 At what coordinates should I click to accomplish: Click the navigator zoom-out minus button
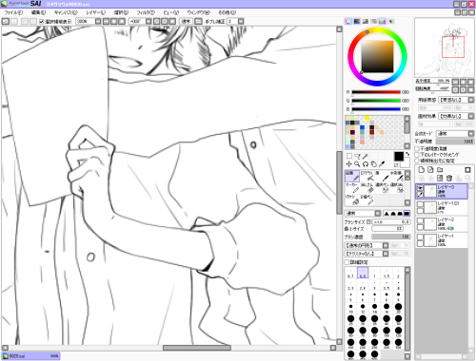(456, 82)
